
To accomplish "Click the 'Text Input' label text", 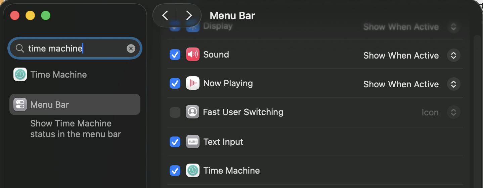I will tap(223, 142).
